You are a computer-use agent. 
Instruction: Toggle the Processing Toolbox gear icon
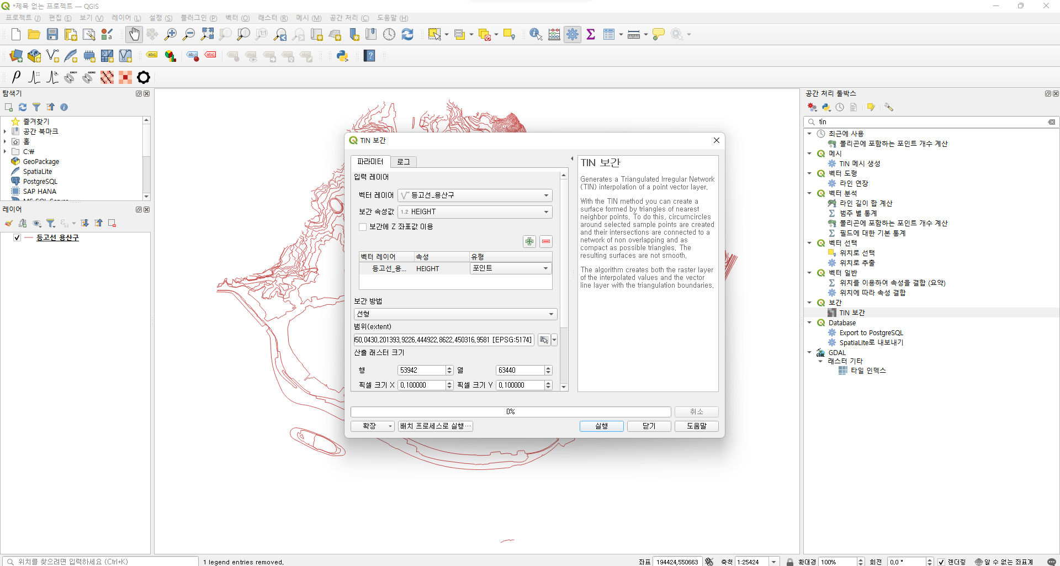[573, 34]
